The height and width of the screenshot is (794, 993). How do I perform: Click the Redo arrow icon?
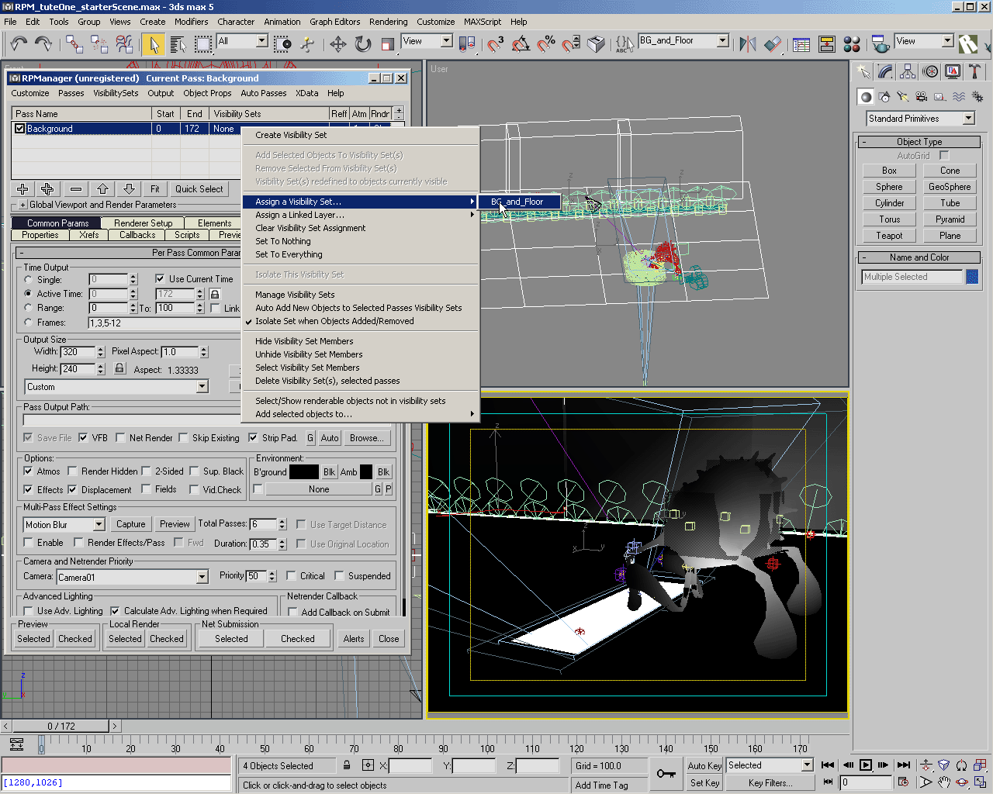point(43,43)
